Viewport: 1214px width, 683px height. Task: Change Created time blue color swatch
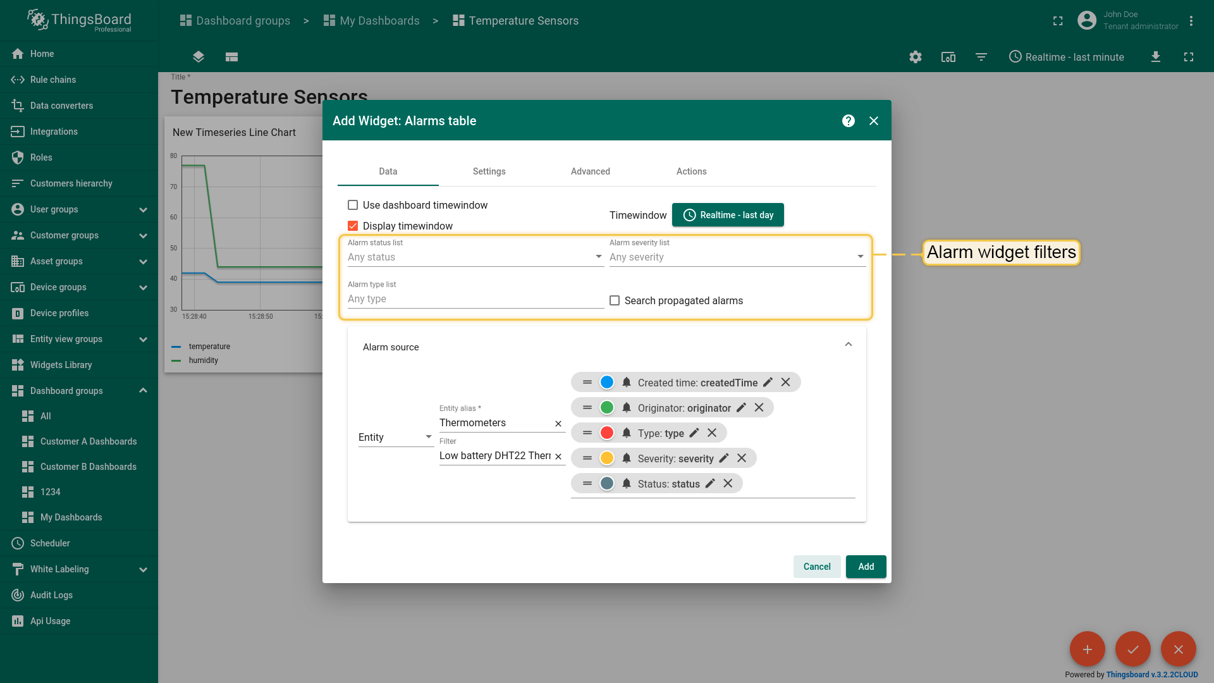[607, 382]
